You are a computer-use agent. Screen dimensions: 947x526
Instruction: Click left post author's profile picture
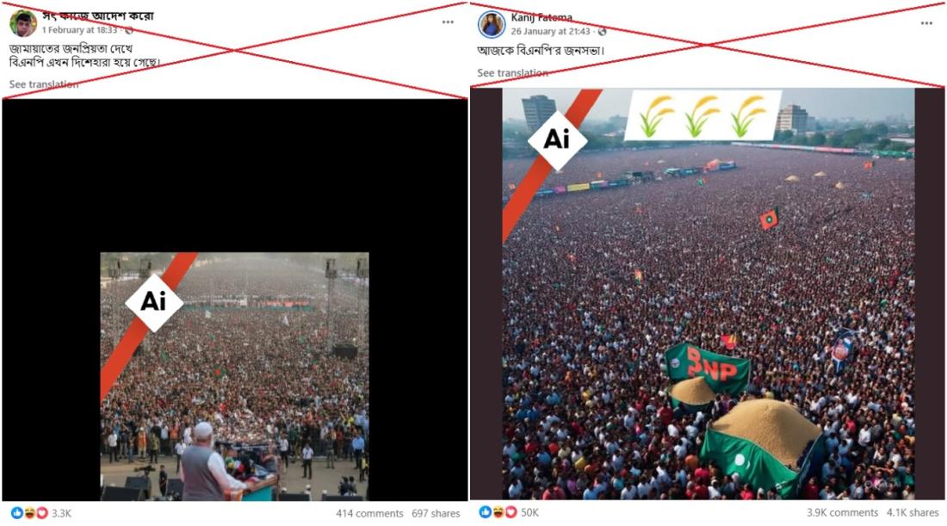(23, 23)
